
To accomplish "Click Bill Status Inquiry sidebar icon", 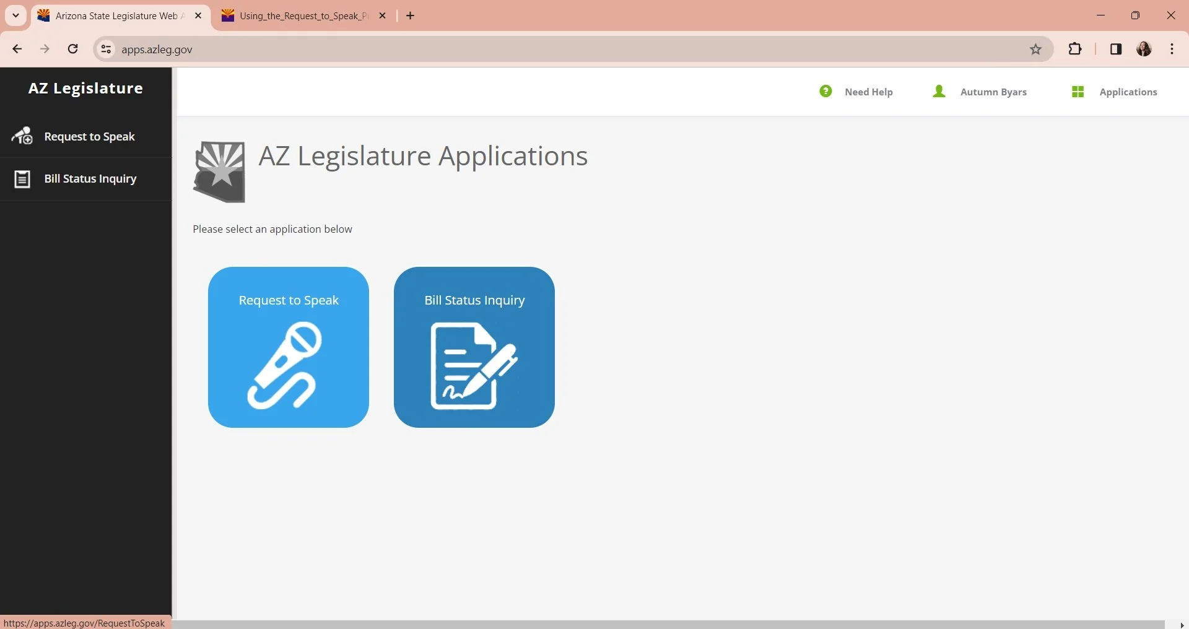I will [22, 179].
